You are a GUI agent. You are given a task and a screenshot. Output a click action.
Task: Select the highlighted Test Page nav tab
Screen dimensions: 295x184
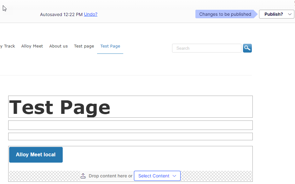click(110, 46)
